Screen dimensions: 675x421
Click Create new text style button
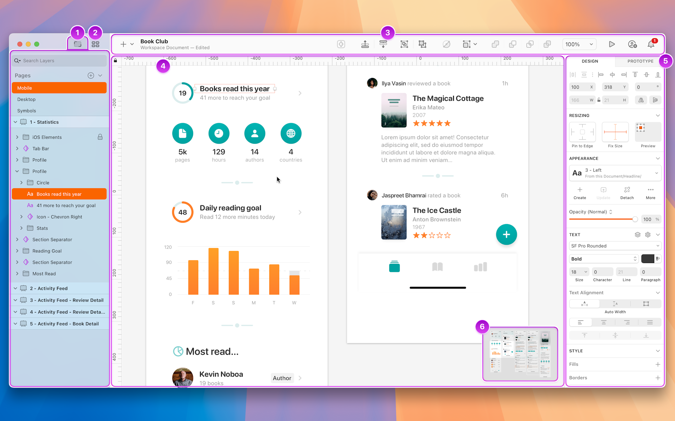point(580,193)
